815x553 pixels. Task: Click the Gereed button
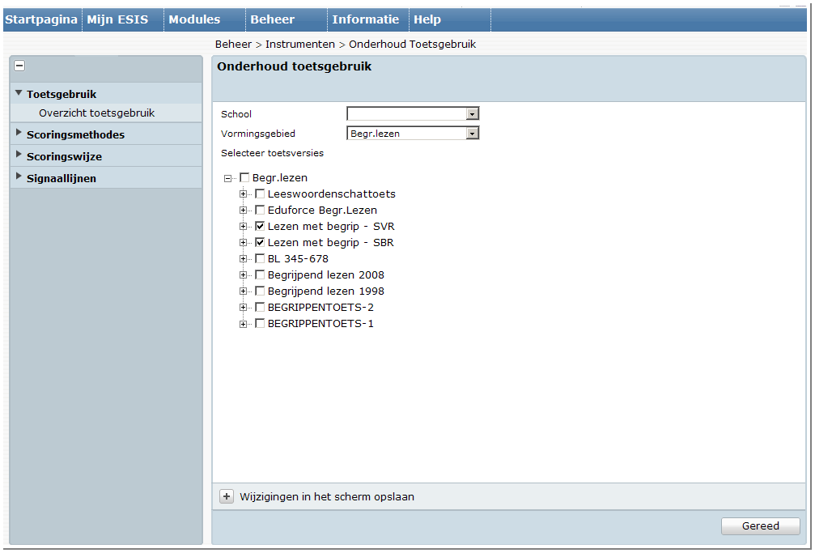tap(761, 526)
